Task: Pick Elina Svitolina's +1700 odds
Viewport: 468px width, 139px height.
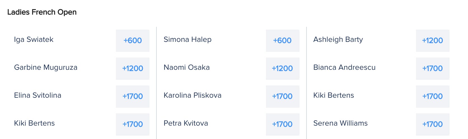Action: [133, 97]
